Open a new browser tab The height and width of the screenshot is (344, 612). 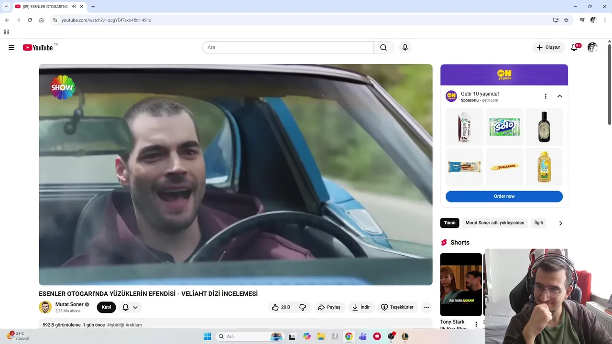93,6
